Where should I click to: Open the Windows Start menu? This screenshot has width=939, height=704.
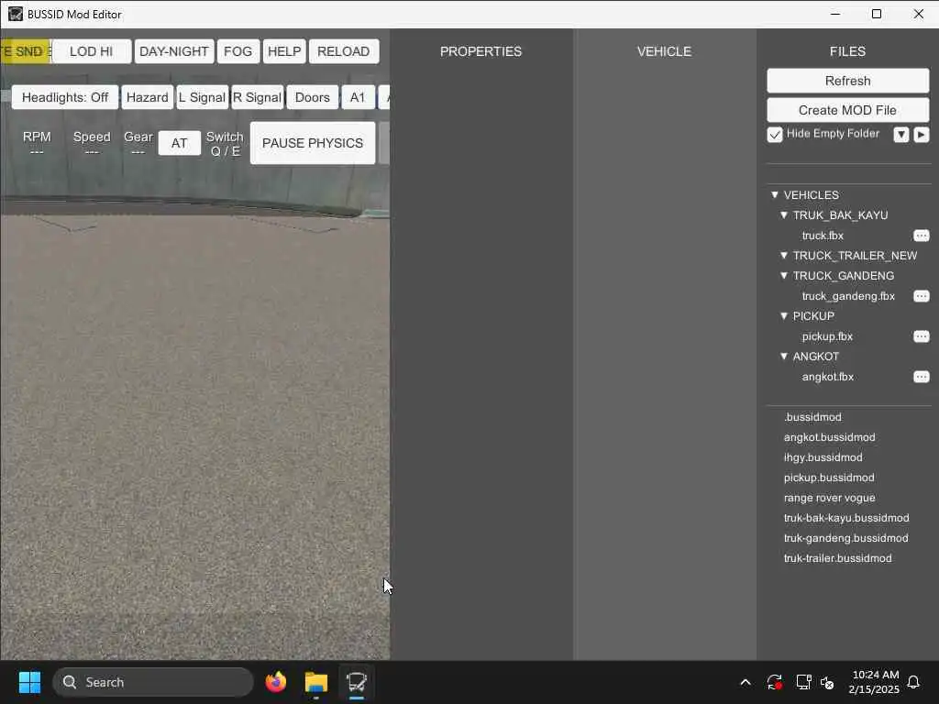[x=29, y=682]
